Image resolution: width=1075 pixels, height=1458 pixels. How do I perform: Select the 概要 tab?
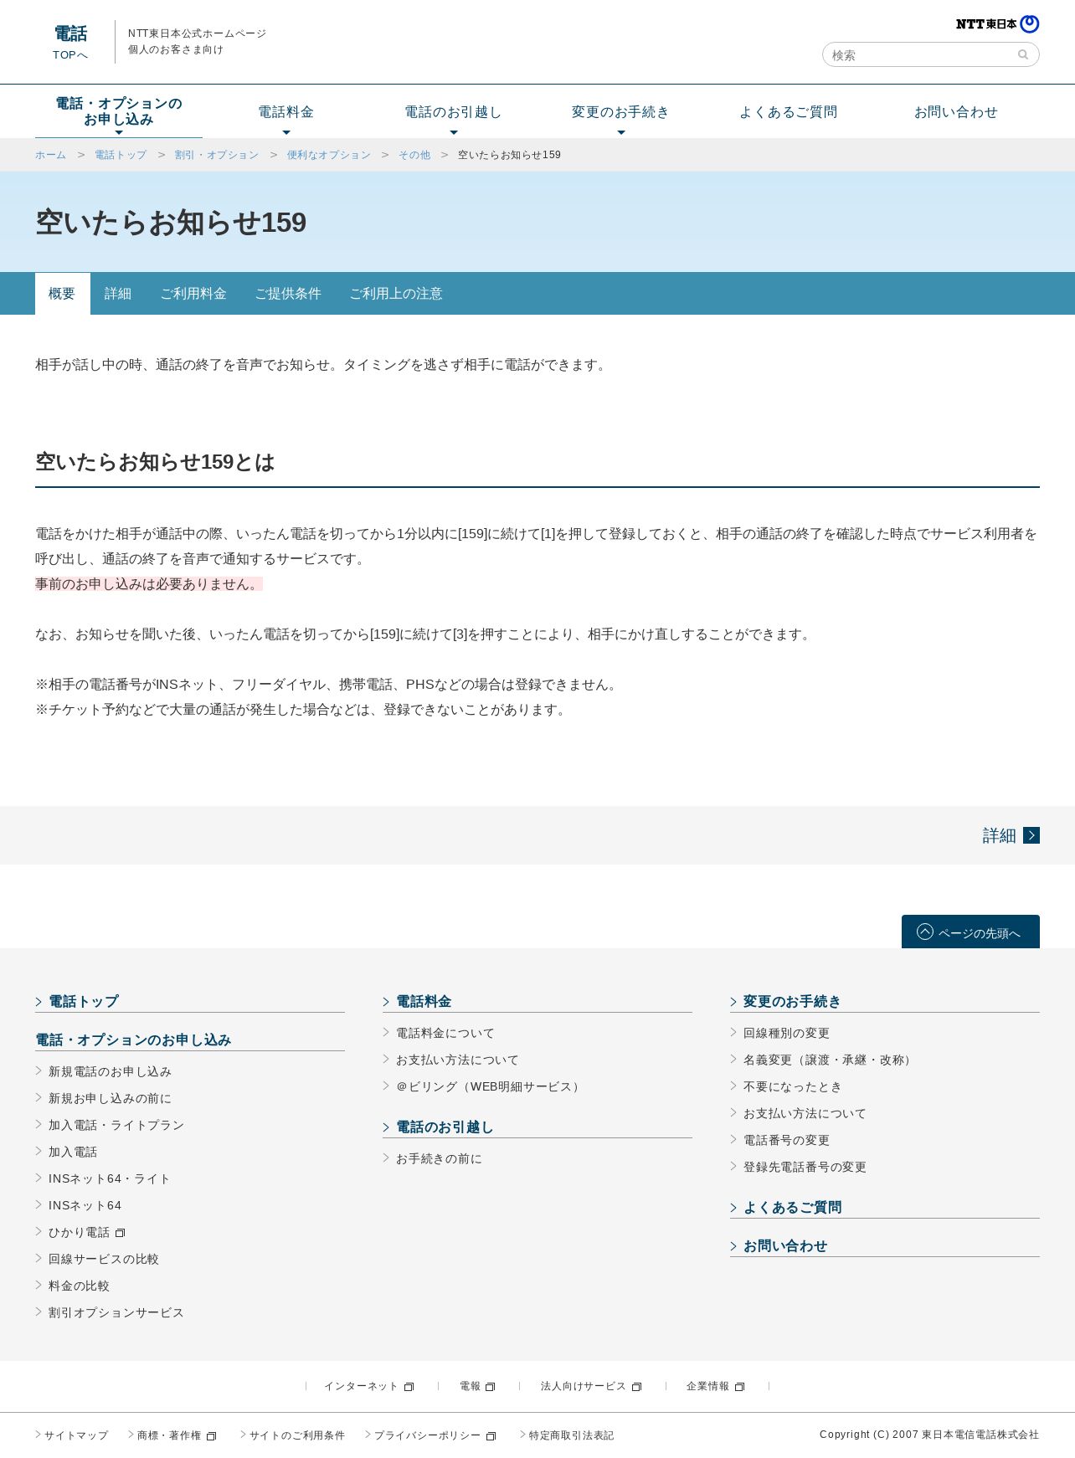[62, 294]
